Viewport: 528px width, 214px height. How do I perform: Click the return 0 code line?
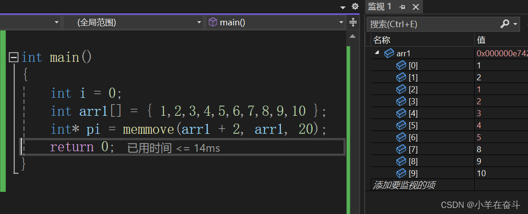82,147
